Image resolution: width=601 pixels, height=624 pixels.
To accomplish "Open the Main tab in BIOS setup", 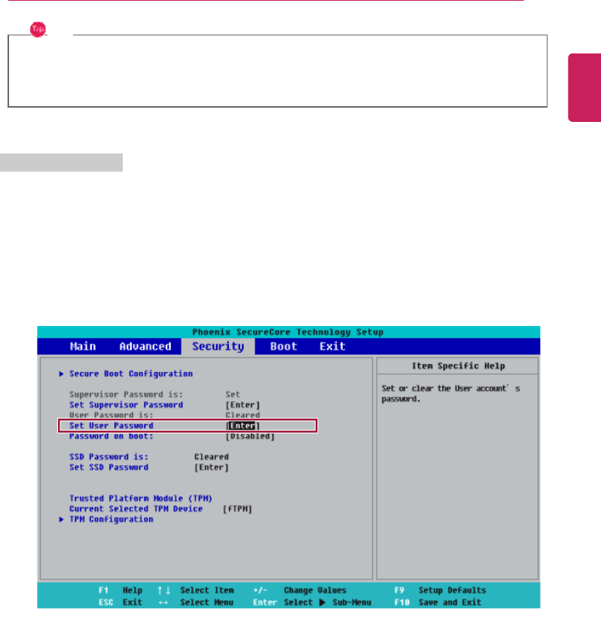I will [83, 346].
